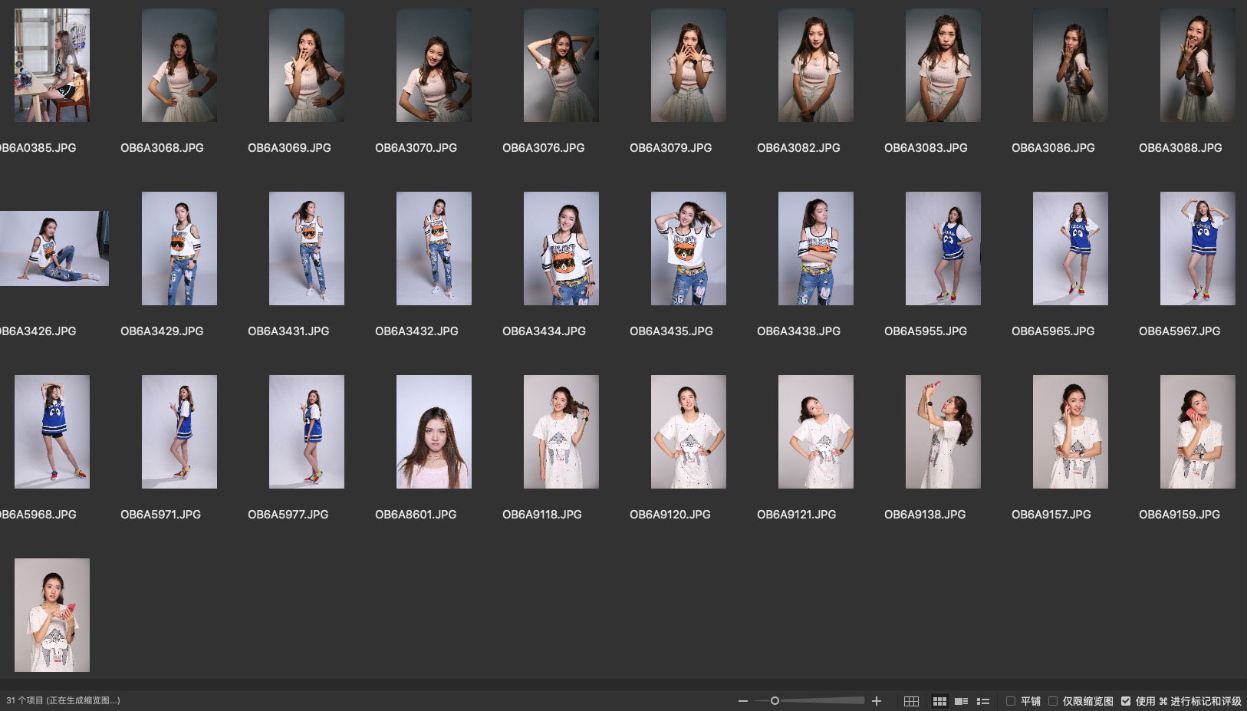Uncheck the 使用 ⌘ 进行标记和评级 option

[x=1126, y=701]
